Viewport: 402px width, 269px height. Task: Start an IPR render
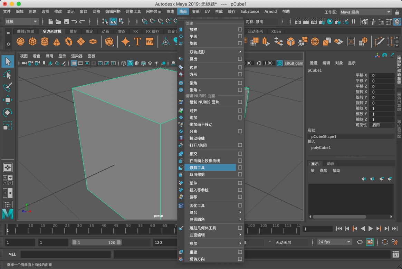314,21
